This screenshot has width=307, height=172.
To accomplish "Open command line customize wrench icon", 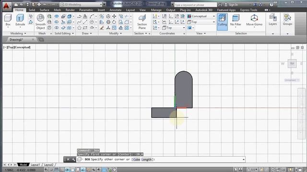I will (x=73, y=160).
